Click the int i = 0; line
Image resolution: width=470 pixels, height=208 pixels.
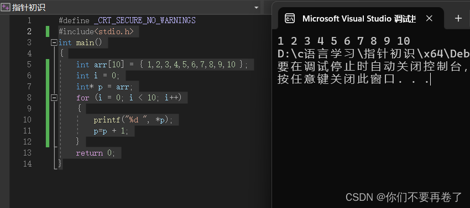(98, 76)
